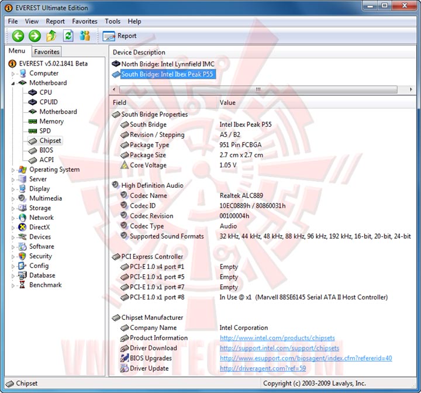Click the Display monitor icon
Image resolution: width=421 pixels, height=393 pixels.
coord(23,188)
